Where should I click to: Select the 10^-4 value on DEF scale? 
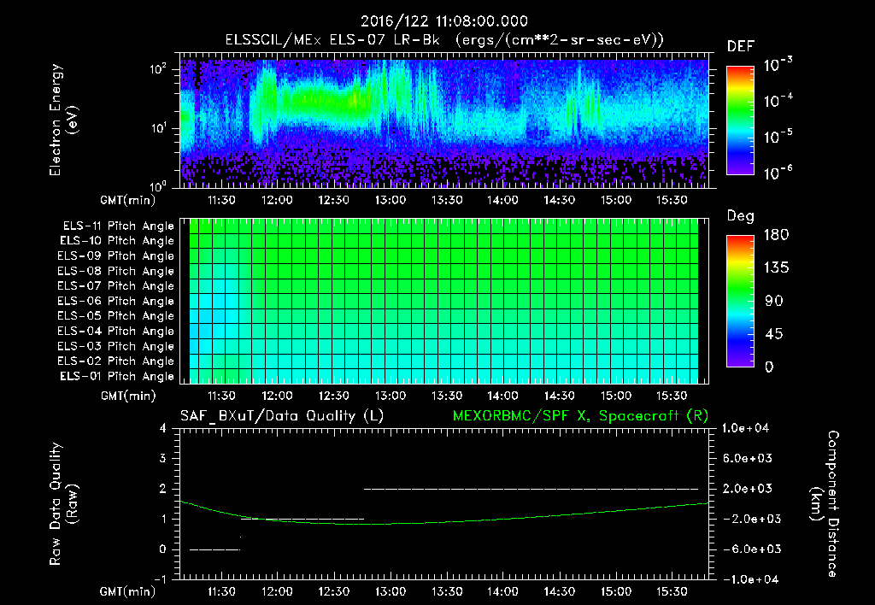click(x=778, y=101)
